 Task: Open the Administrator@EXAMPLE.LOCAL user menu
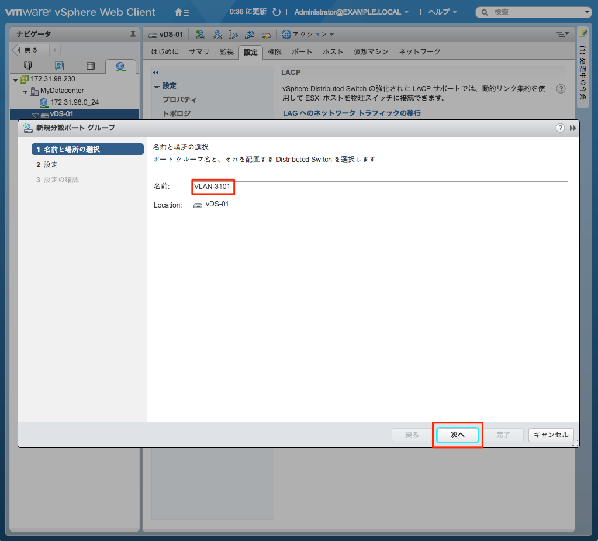pyautogui.click(x=351, y=12)
